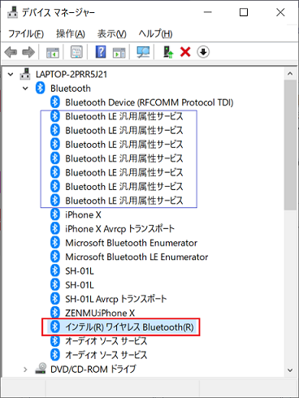Click the scrollbar up arrow
This screenshot has height=398, width=299.
pos(290,73)
